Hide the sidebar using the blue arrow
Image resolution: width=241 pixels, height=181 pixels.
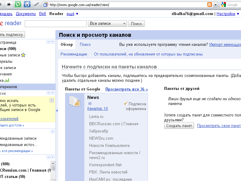[57, 111]
